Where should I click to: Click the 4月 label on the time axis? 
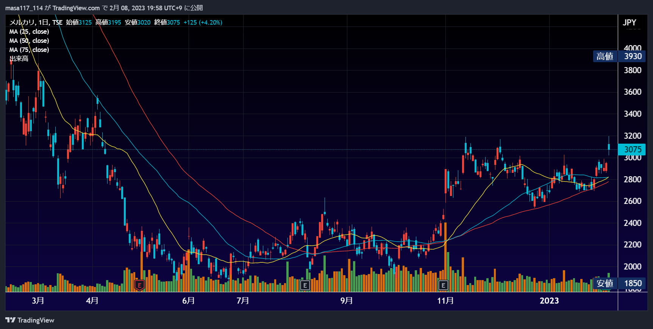click(x=92, y=301)
